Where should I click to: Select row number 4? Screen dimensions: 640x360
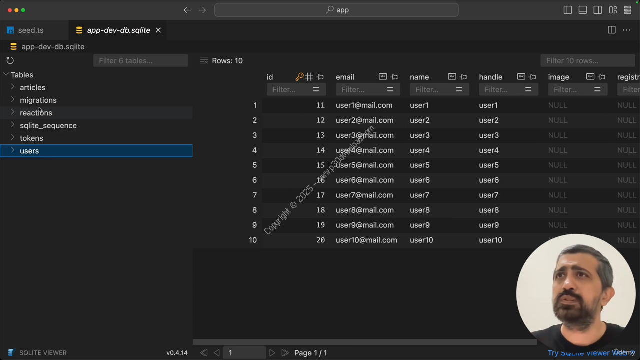(254, 150)
